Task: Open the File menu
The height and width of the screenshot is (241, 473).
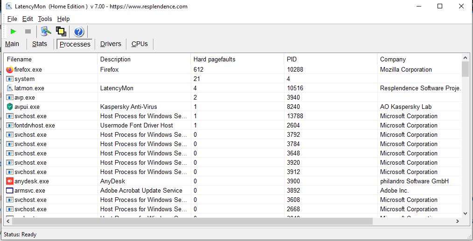Action: (x=12, y=19)
